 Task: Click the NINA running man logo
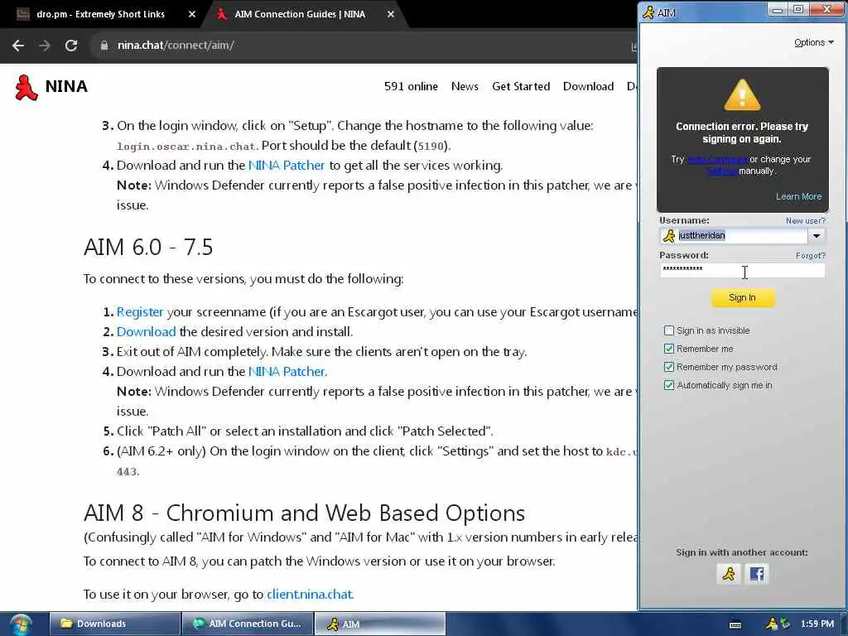(x=26, y=87)
